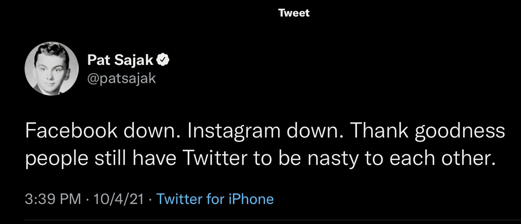521x224 pixels.
Task: Click the "Tweet" header title
Action: coord(294,13)
